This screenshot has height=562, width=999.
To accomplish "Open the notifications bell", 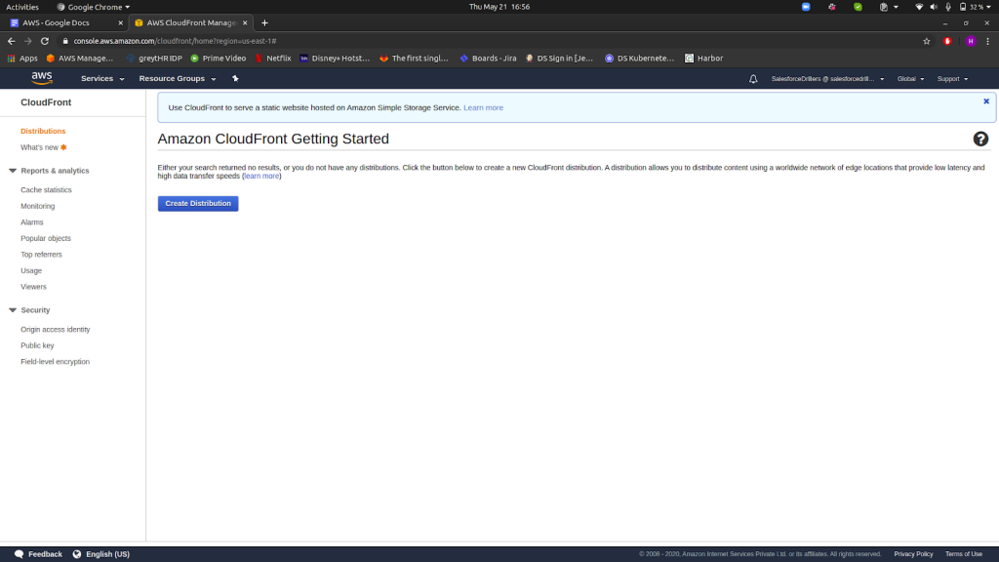I will 753,79.
